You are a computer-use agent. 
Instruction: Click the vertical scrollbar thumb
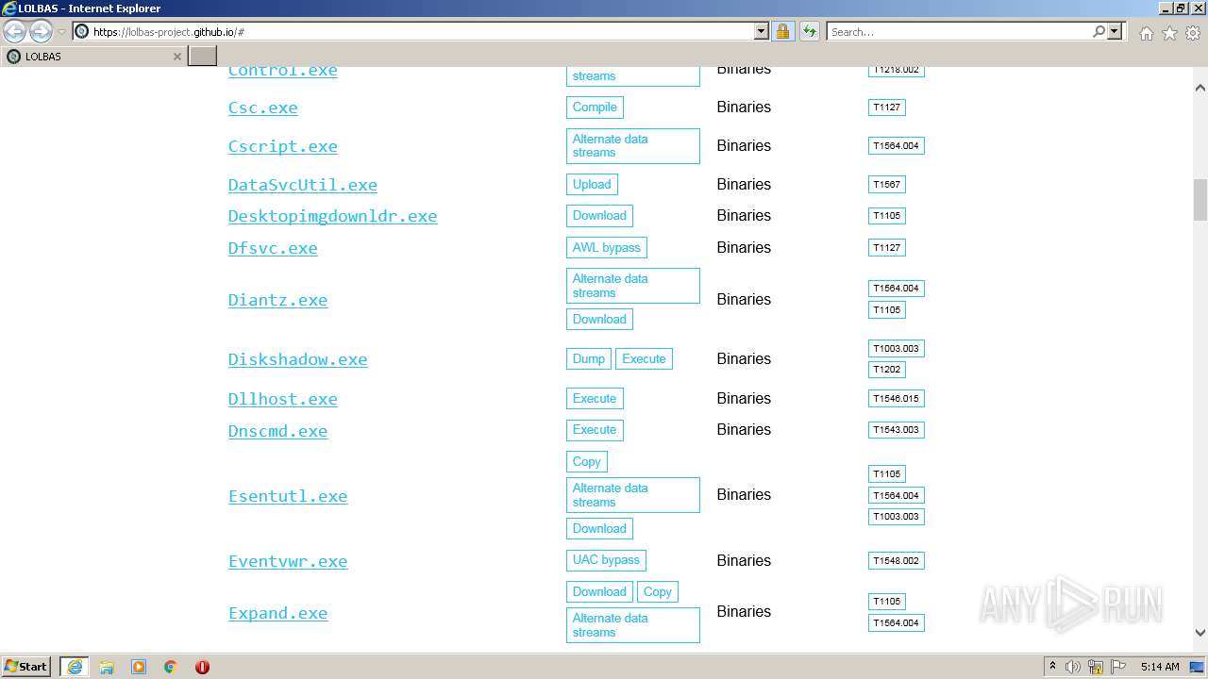point(1200,199)
